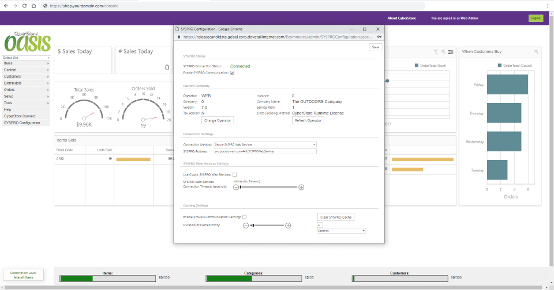Expand the Content menu arrow
The image size is (554, 290).
(48, 70)
